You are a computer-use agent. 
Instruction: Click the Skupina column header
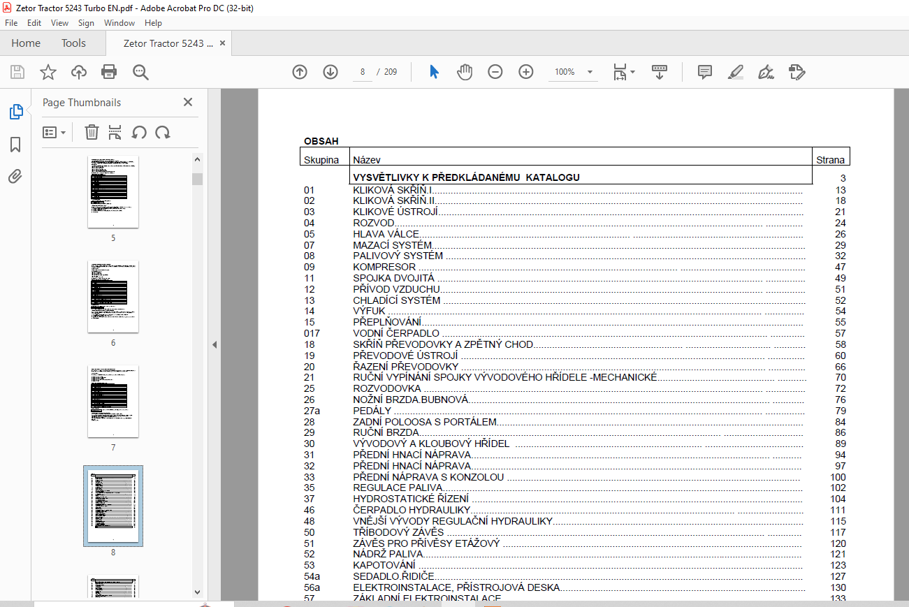321,160
